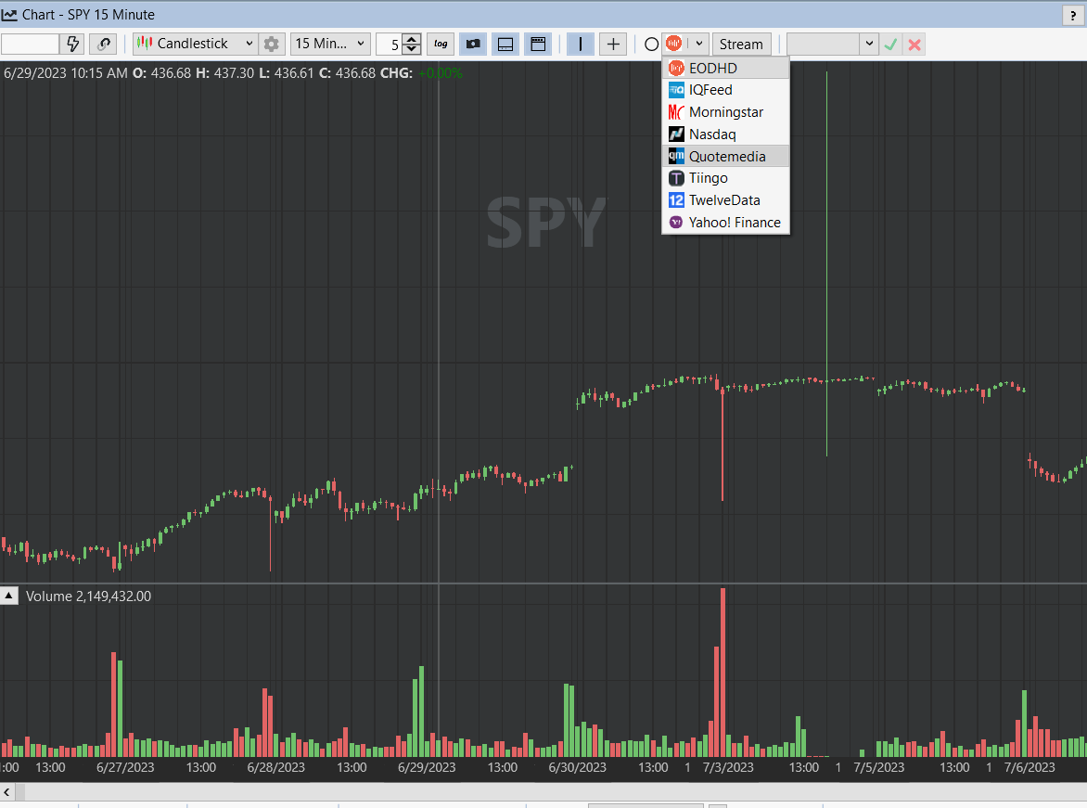Increase the bar count with up arrow
1087x808 pixels.
click(412, 40)
